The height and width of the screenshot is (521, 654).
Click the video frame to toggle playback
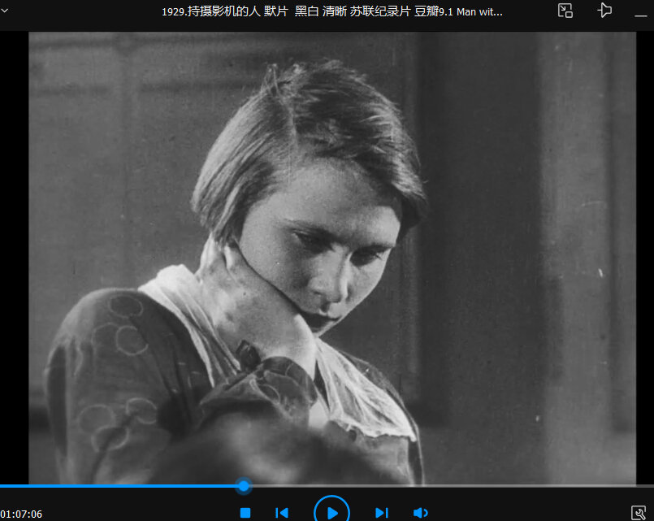(332, 258)
